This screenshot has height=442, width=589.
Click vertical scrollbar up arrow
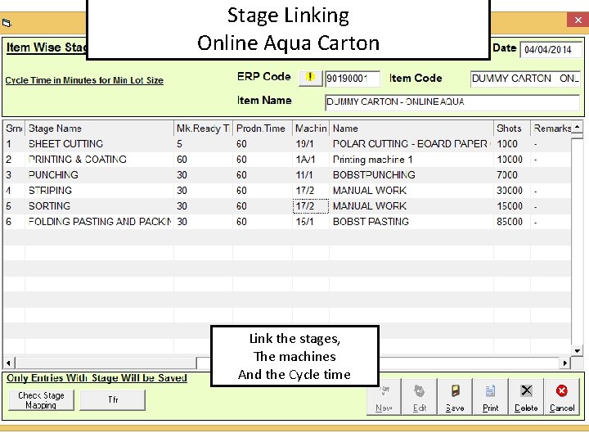[577, 127]
